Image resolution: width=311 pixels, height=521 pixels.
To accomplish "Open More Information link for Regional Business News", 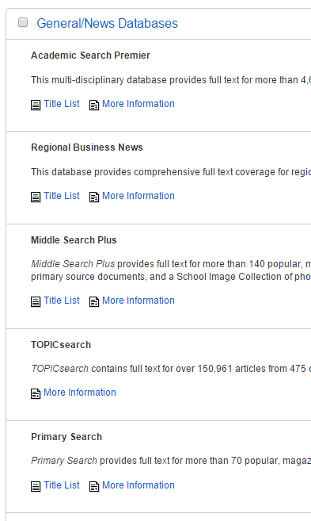I will [x=138, y=196].
